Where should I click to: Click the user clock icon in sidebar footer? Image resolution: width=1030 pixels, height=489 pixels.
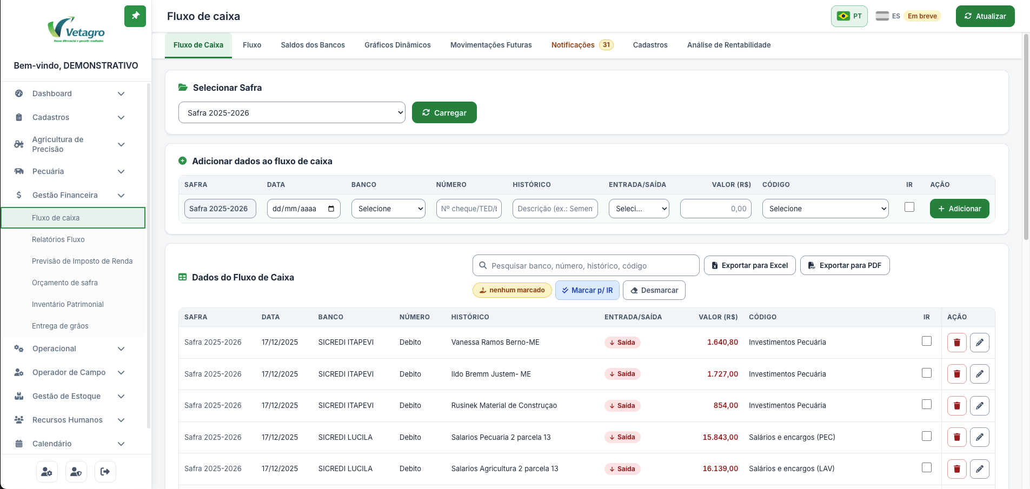[x=76, y=472]
